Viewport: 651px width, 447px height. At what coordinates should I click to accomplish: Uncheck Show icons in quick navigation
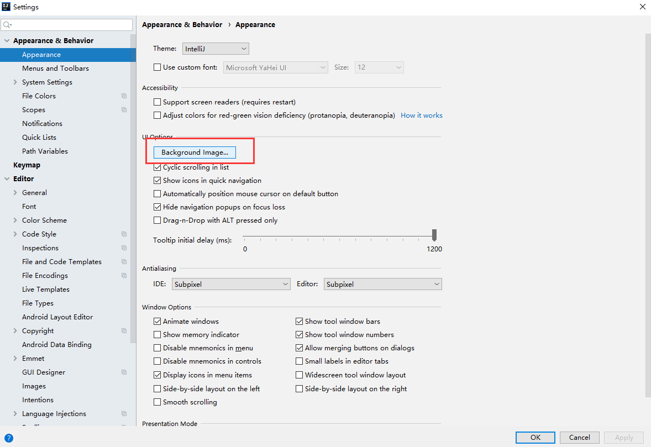(158, 181)
